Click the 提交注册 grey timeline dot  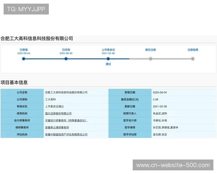(150, 59)
